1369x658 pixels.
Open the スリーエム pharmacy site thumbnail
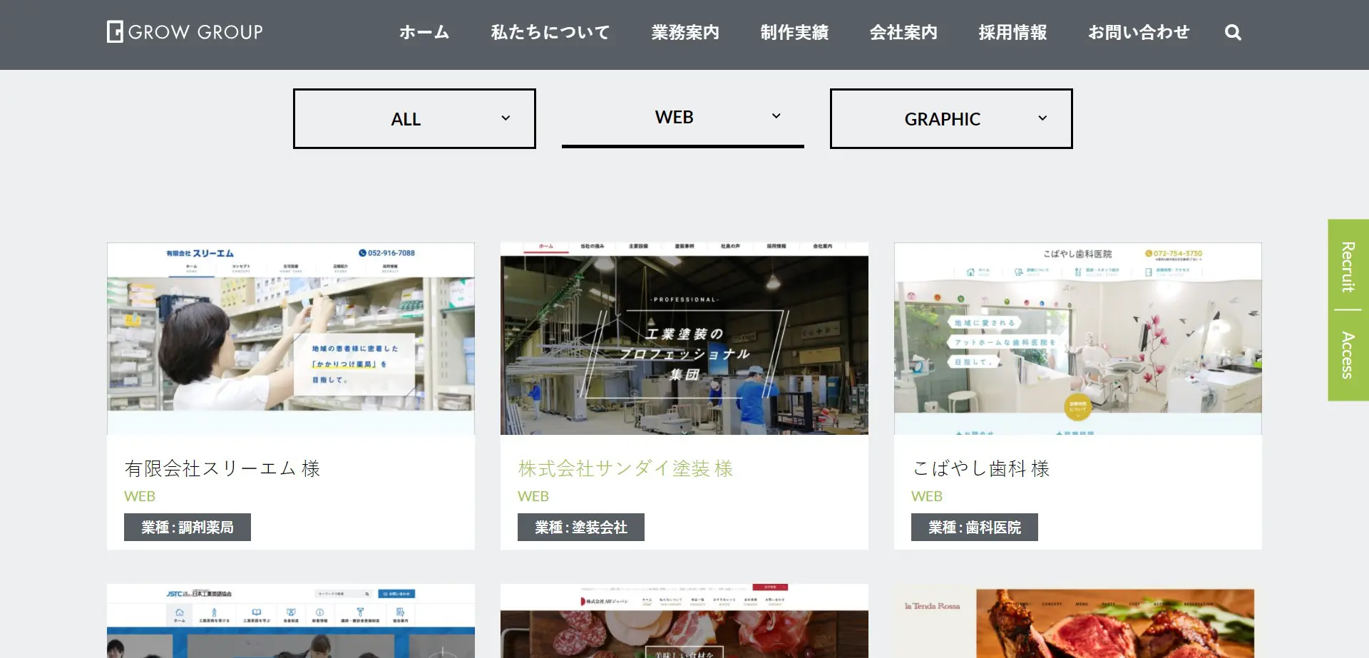tap(291, 339)
